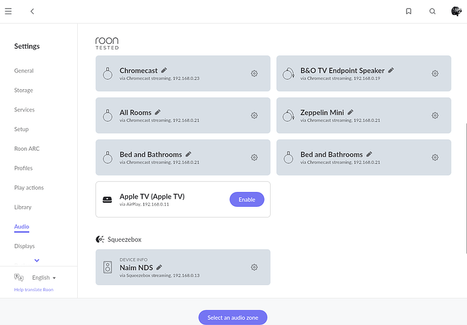The width and height of the screenshot is (467, 325).
Task: Click the Squeezebox section heading
Action: 125,239
